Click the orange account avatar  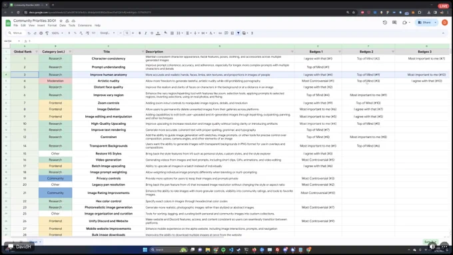pos(445,23)
